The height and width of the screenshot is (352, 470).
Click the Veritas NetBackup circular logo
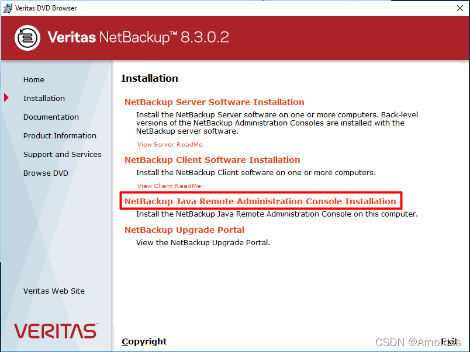pyautogui.click(x=27, y=38)
